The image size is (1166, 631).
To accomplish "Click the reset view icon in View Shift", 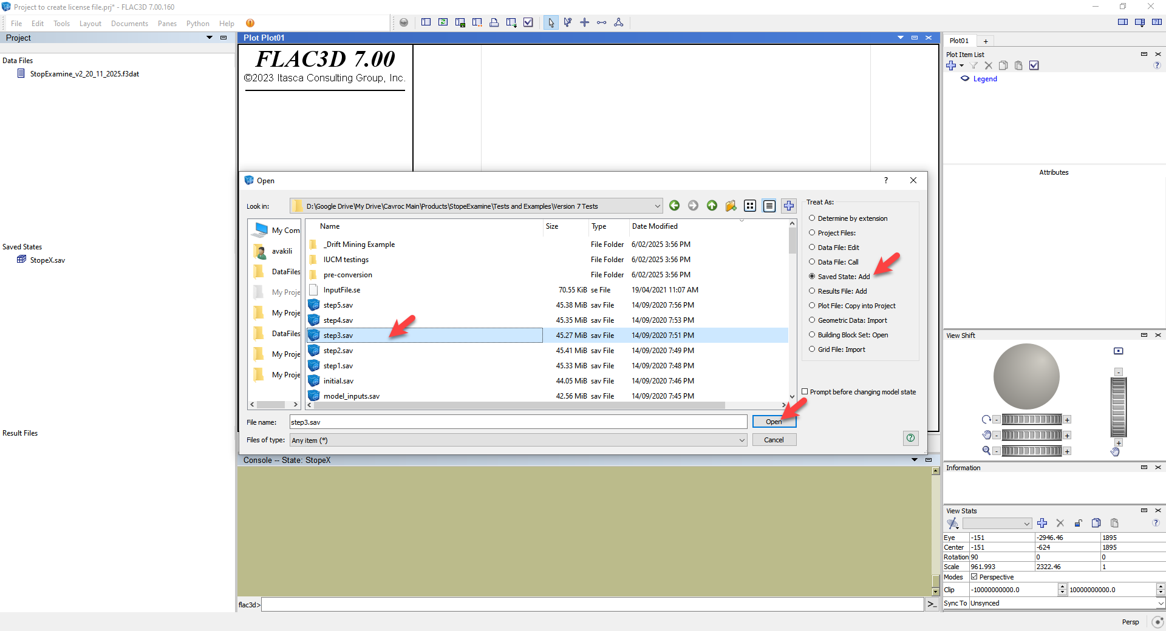I will (1119, 351).
